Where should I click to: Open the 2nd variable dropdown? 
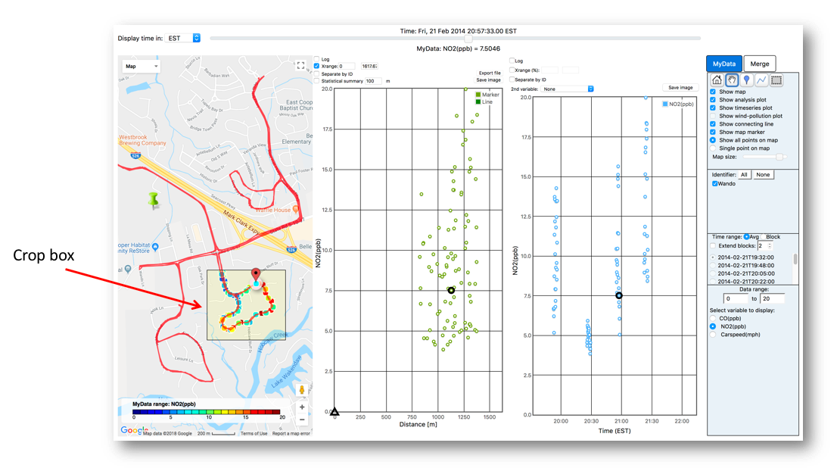pos(568,89)
